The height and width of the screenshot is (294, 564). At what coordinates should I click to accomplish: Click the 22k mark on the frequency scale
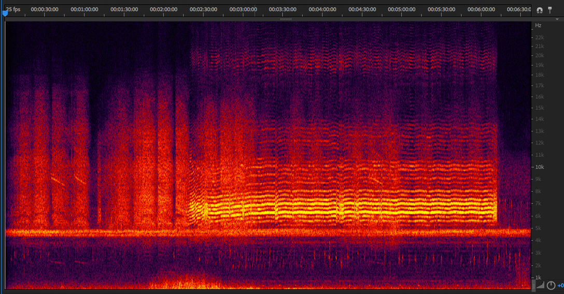coord(539,37)
